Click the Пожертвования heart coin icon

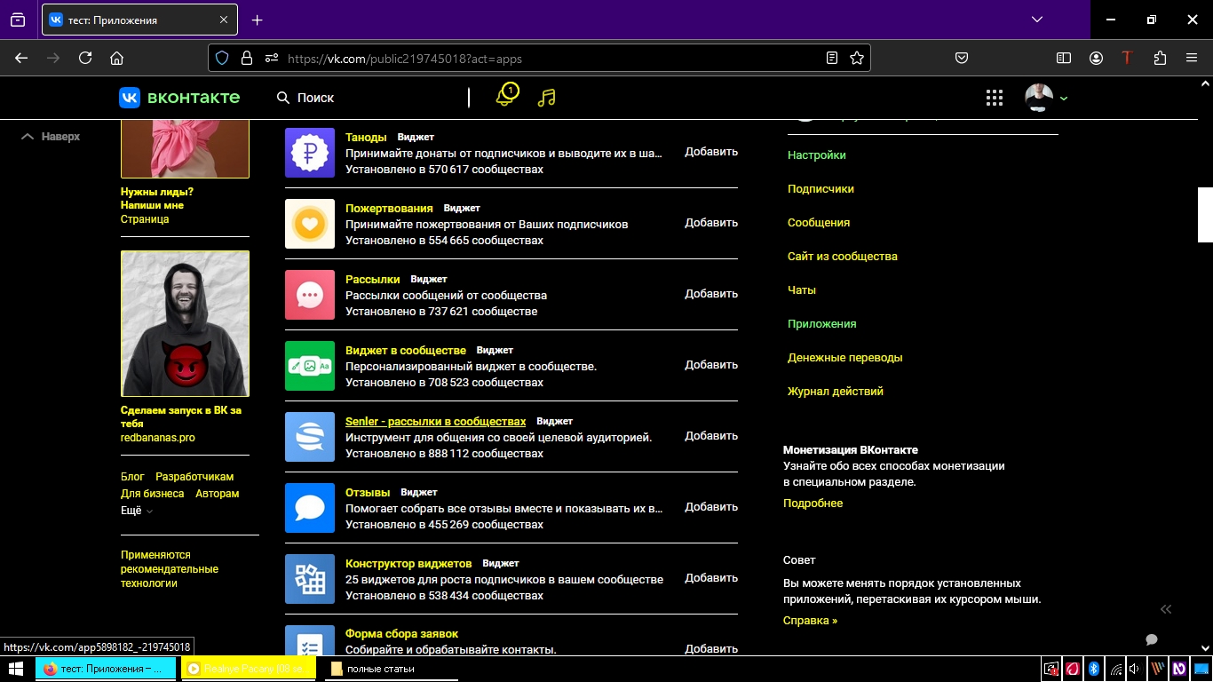tap(310, 224)
